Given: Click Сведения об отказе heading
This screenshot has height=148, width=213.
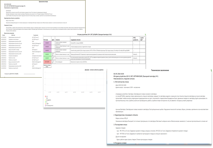Looking at the screenshot, I should tap(8, 25).
